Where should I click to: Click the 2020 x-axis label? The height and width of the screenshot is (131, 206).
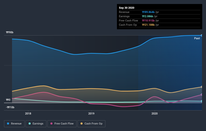[155, 113]
